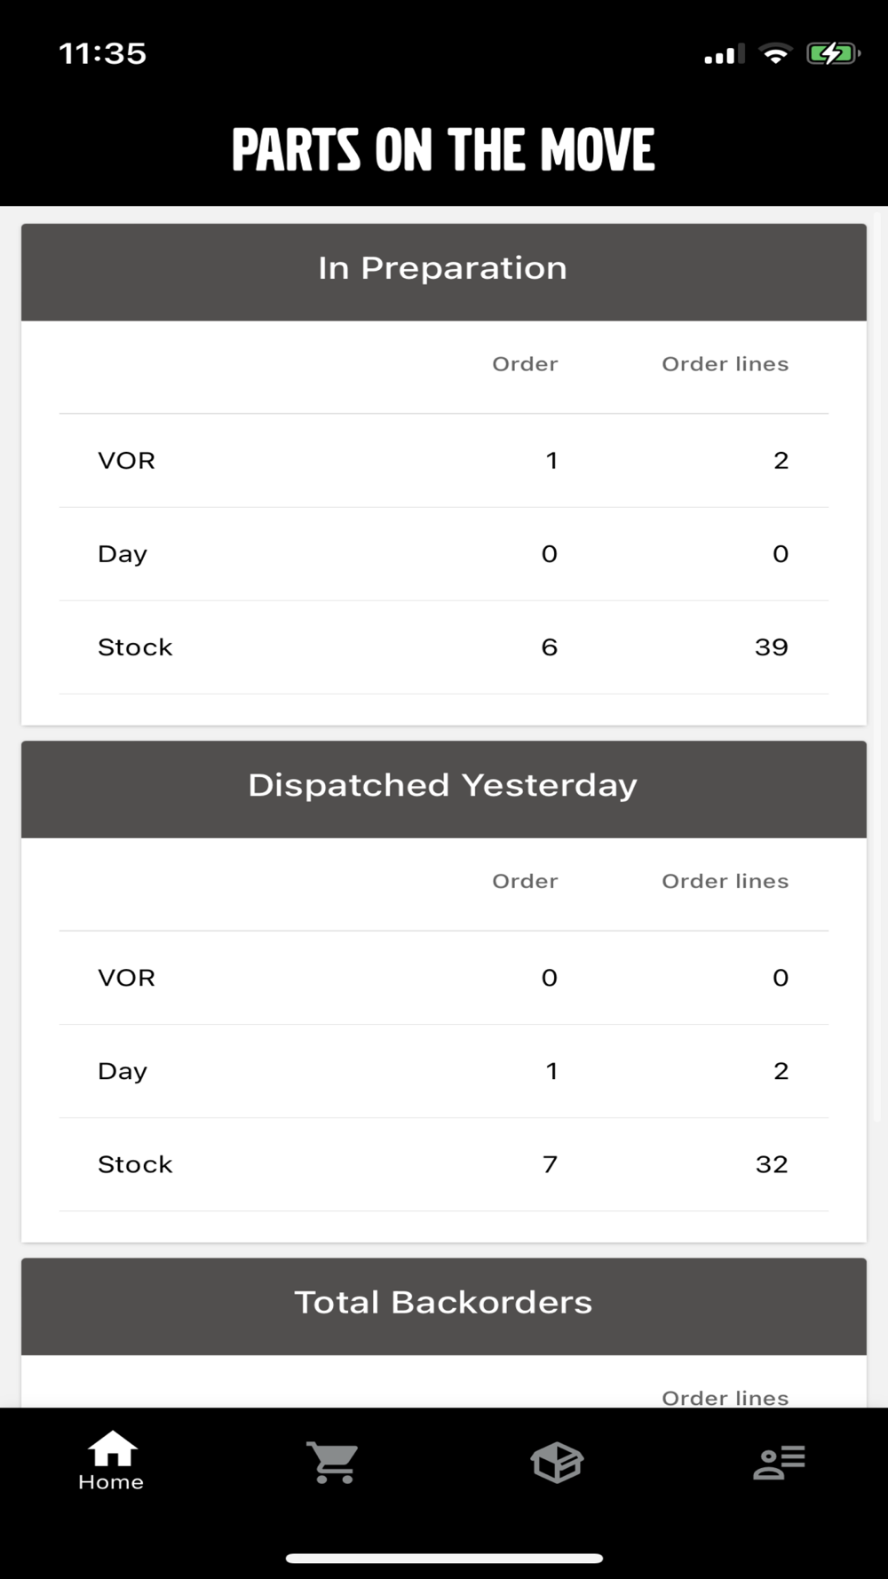This screenshot has width=888, height=1579.
Task: Tap the 11:35 clock in status bar
Action: click(103, 54)
